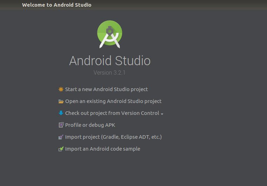Click the green arrow code sample icon
The height and width of the screenshot is (186, 267).
point(61,149)
